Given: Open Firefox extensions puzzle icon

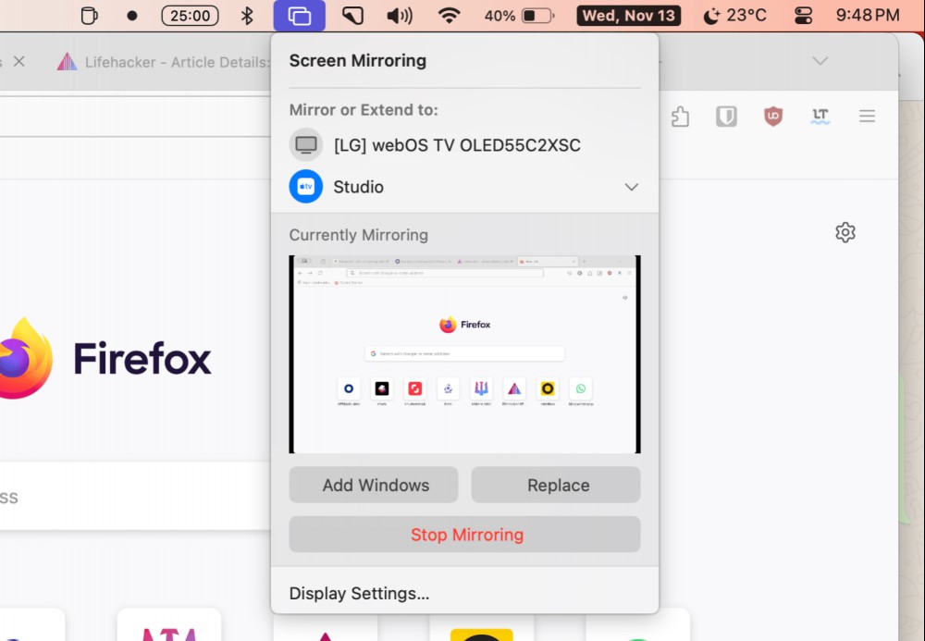Looking at the screenshot, I should coord(680,117).
